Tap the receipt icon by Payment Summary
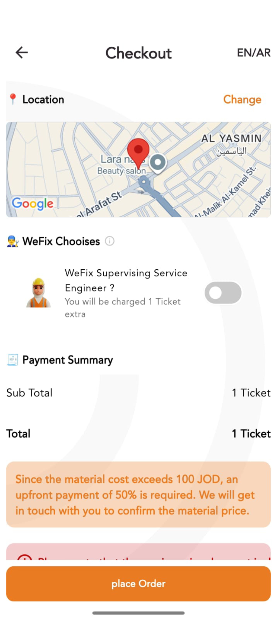Viewport: 277px width, 620px height. (13, 360)
